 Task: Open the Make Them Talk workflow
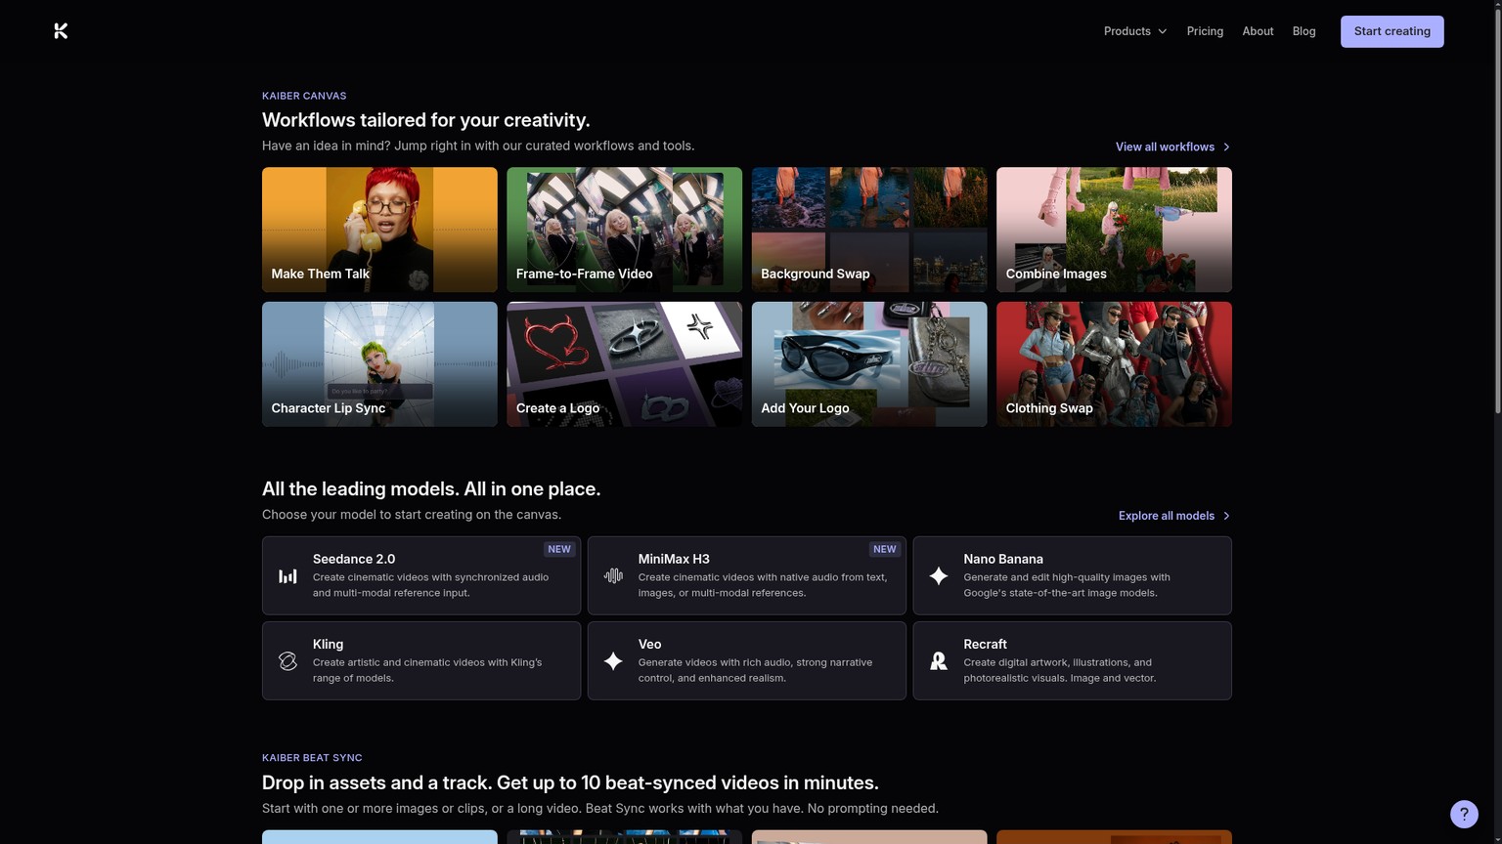[379, 230]
